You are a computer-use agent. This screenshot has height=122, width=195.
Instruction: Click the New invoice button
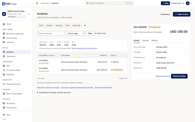tap(181, 14)
